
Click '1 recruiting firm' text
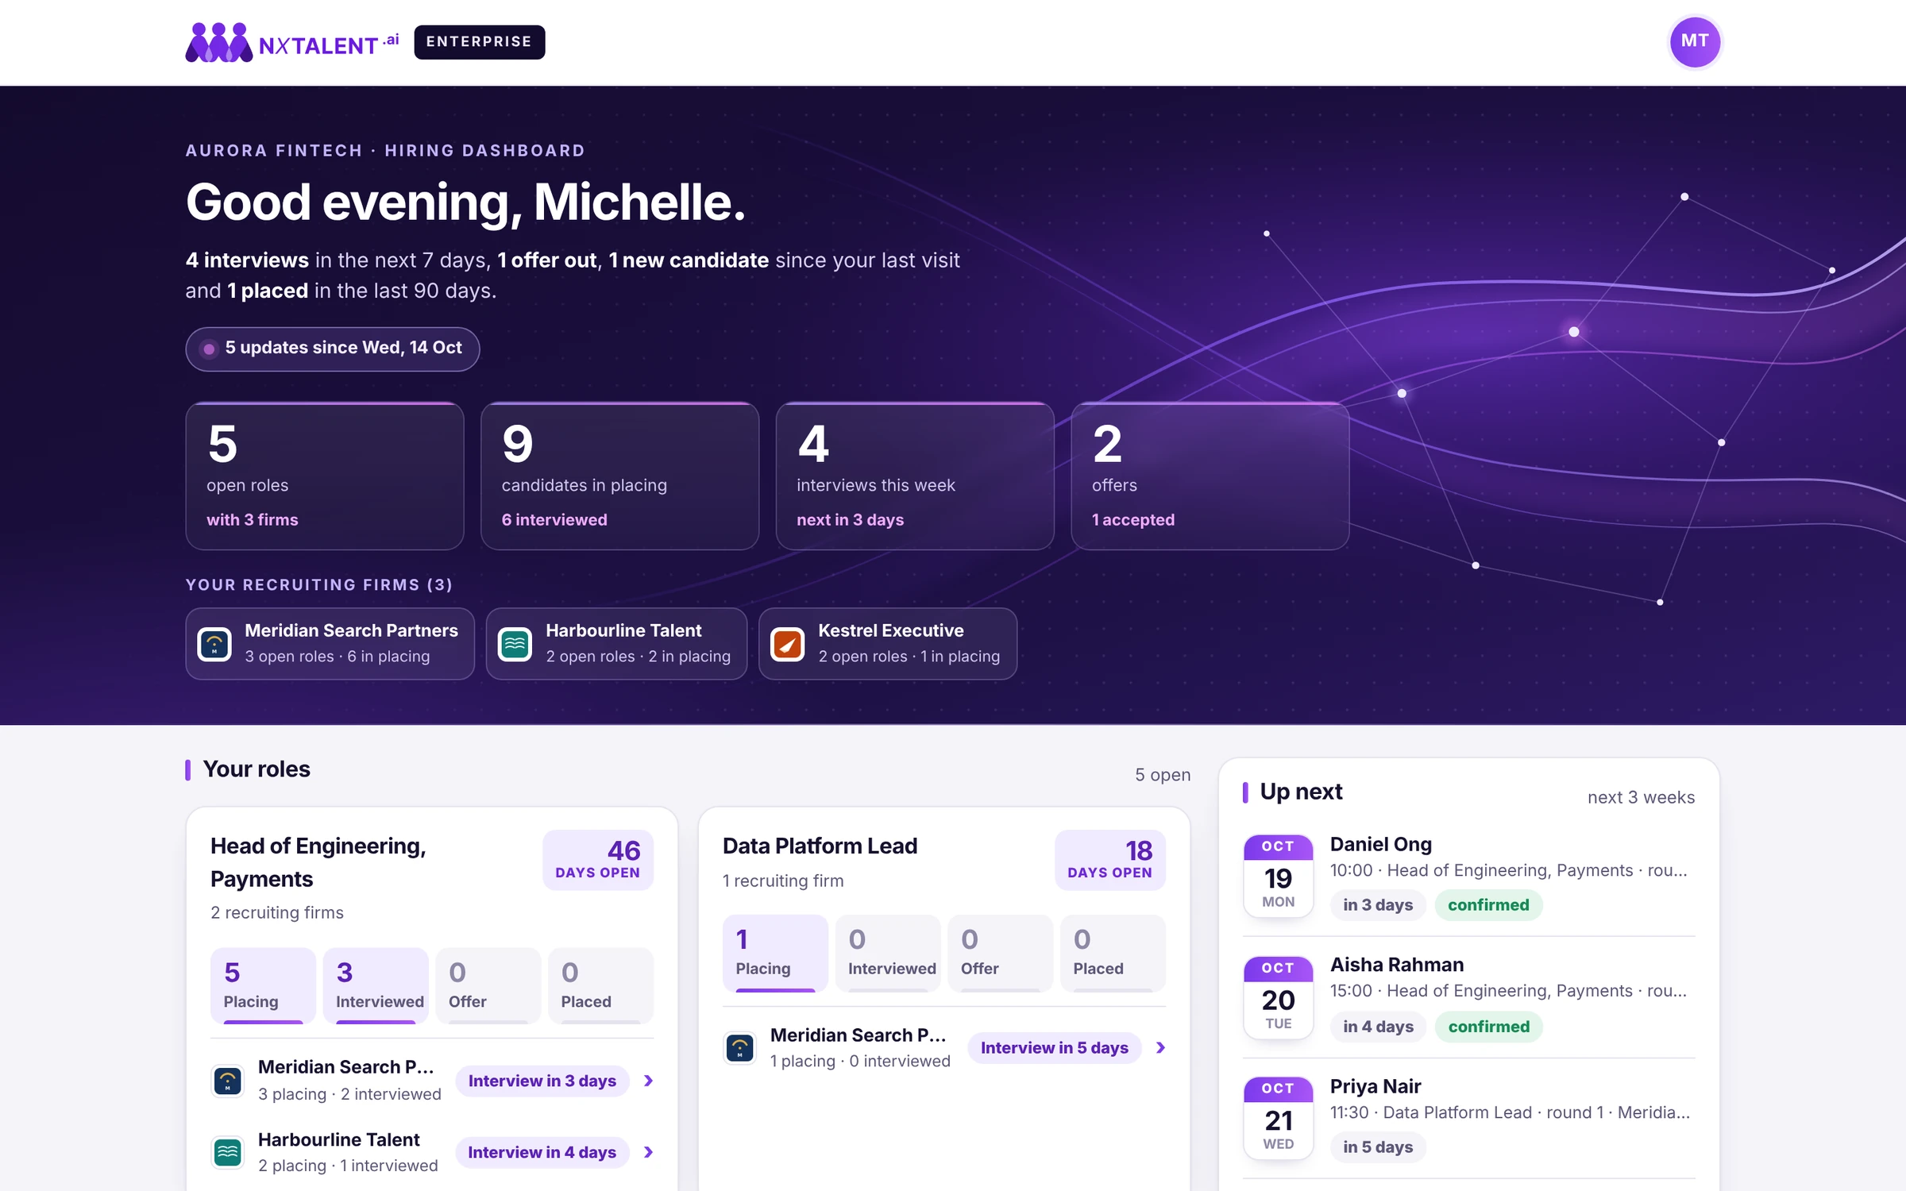click(783, 881)
